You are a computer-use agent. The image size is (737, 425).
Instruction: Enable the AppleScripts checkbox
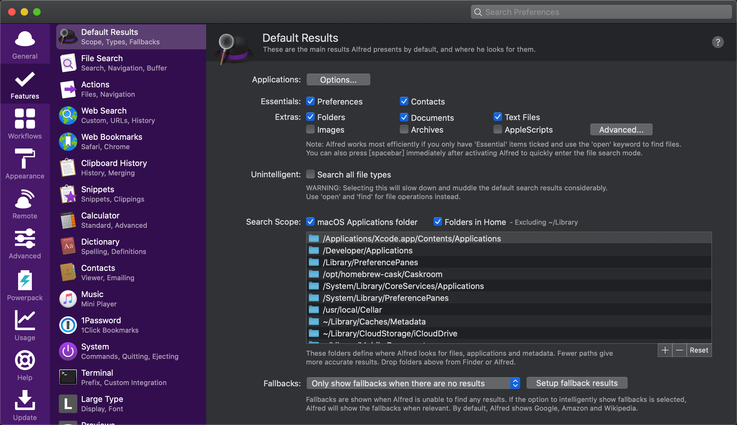(497, 129)
